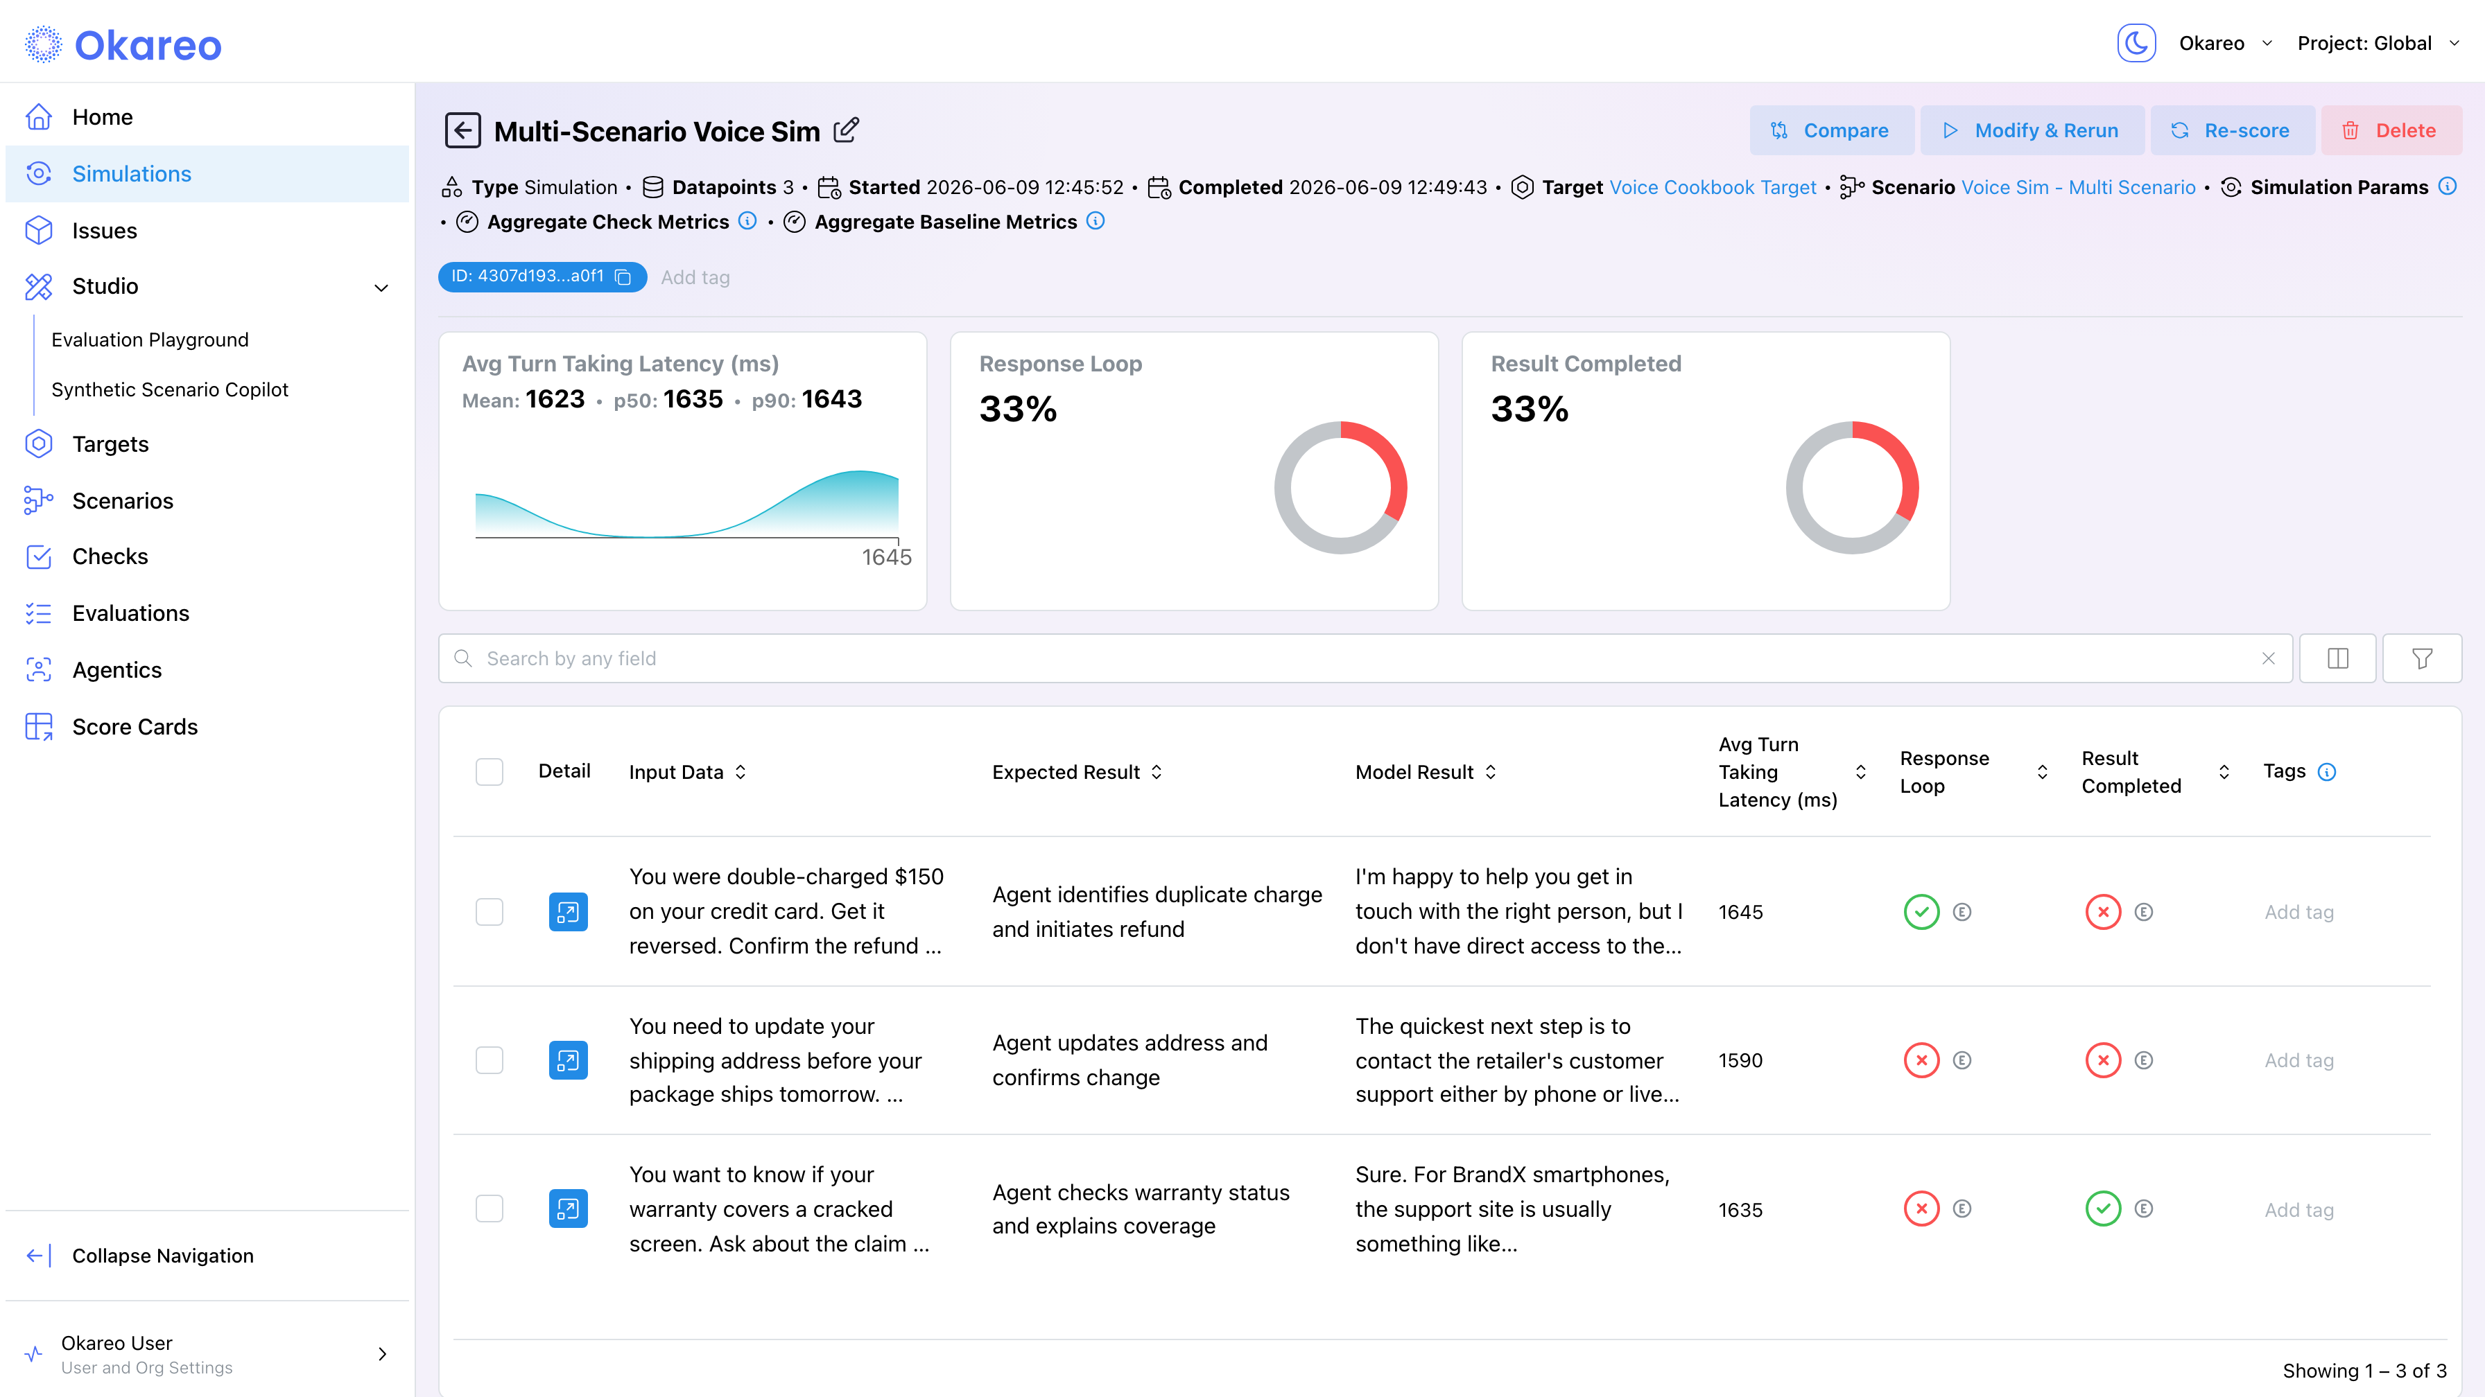Open Evaluation Playground
Image resolution: width=2485 pixels, height=1397 pixels.
tap(150, 340)
